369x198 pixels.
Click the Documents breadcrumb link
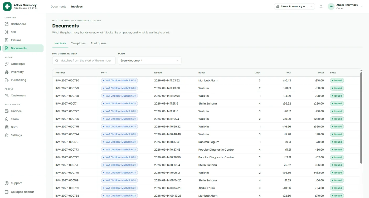point(59,7)
